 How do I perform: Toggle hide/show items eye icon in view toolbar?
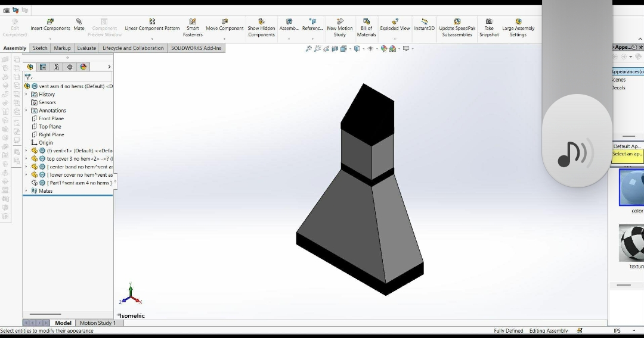coord(370,49)
